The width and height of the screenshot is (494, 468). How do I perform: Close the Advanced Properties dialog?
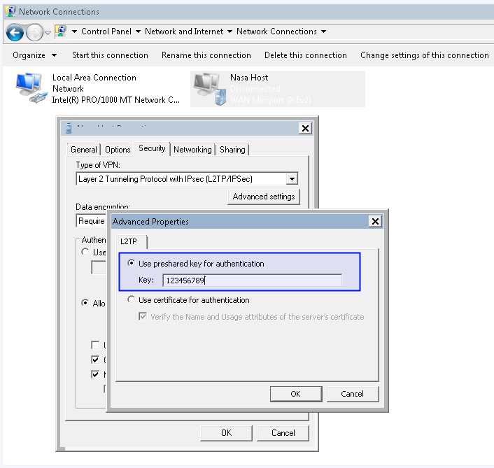coord(375,222)
